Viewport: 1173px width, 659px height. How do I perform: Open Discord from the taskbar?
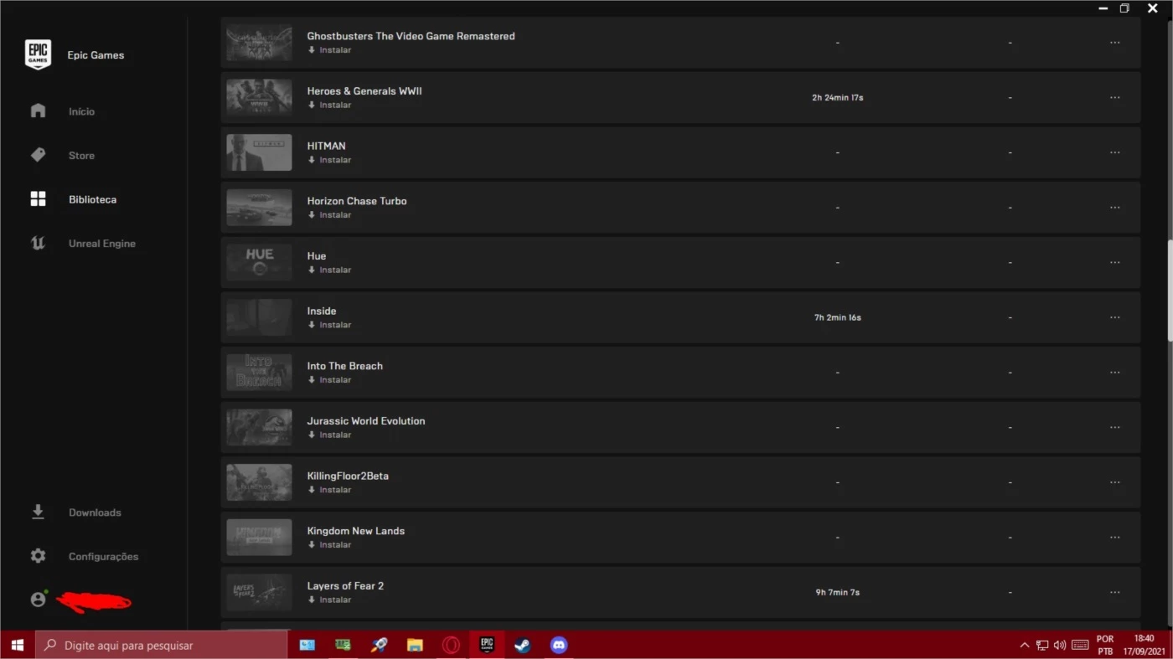pos(559,645)
